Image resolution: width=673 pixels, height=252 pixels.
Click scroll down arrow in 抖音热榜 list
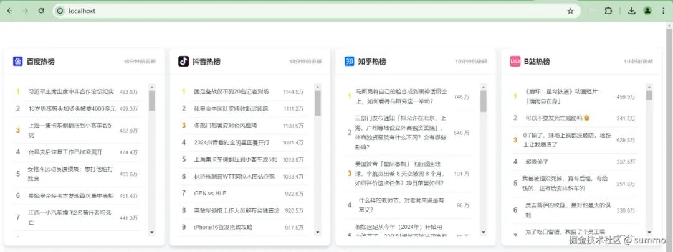[x=318, y=232]
